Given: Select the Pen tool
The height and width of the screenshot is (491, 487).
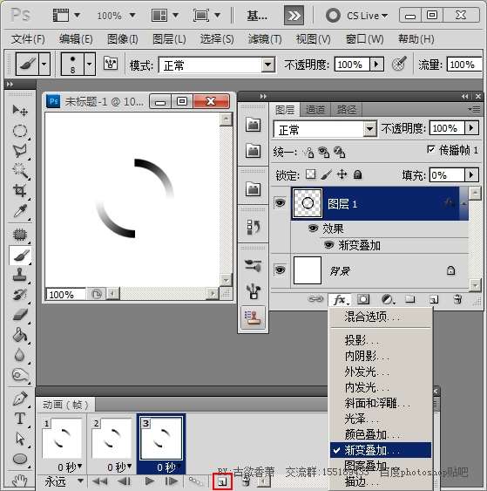Looking at the screenshot, I should coord(20,399).
